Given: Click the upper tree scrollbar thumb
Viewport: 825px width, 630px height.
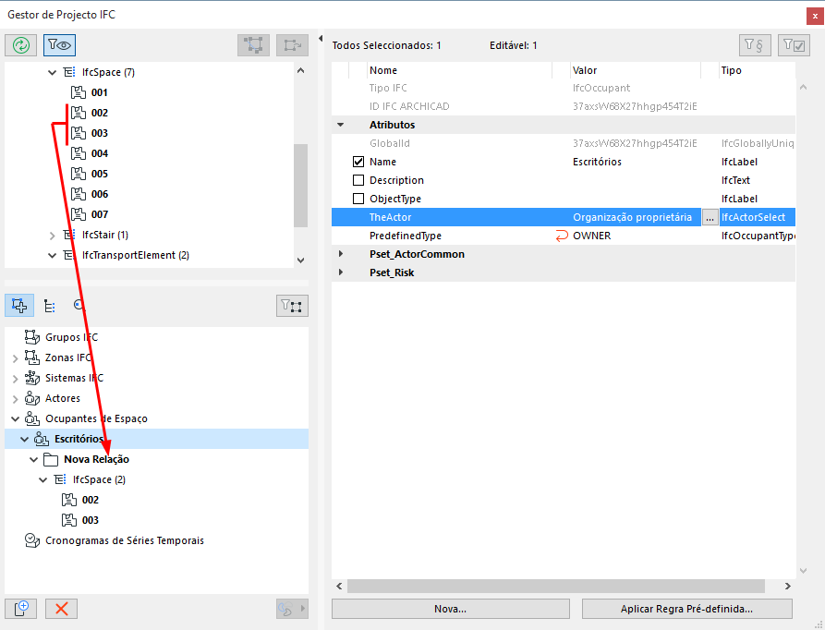Looking at the screenshot, I should pos(300,186).
